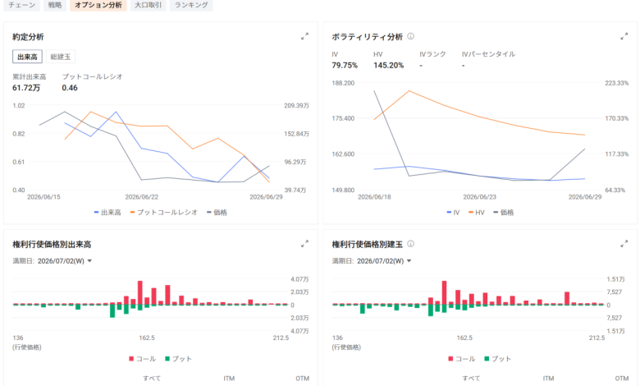Click the 2026/06/23 axis date in volatility chart
640x386 pixels.
pyautogui.click(x=480, y=197)
